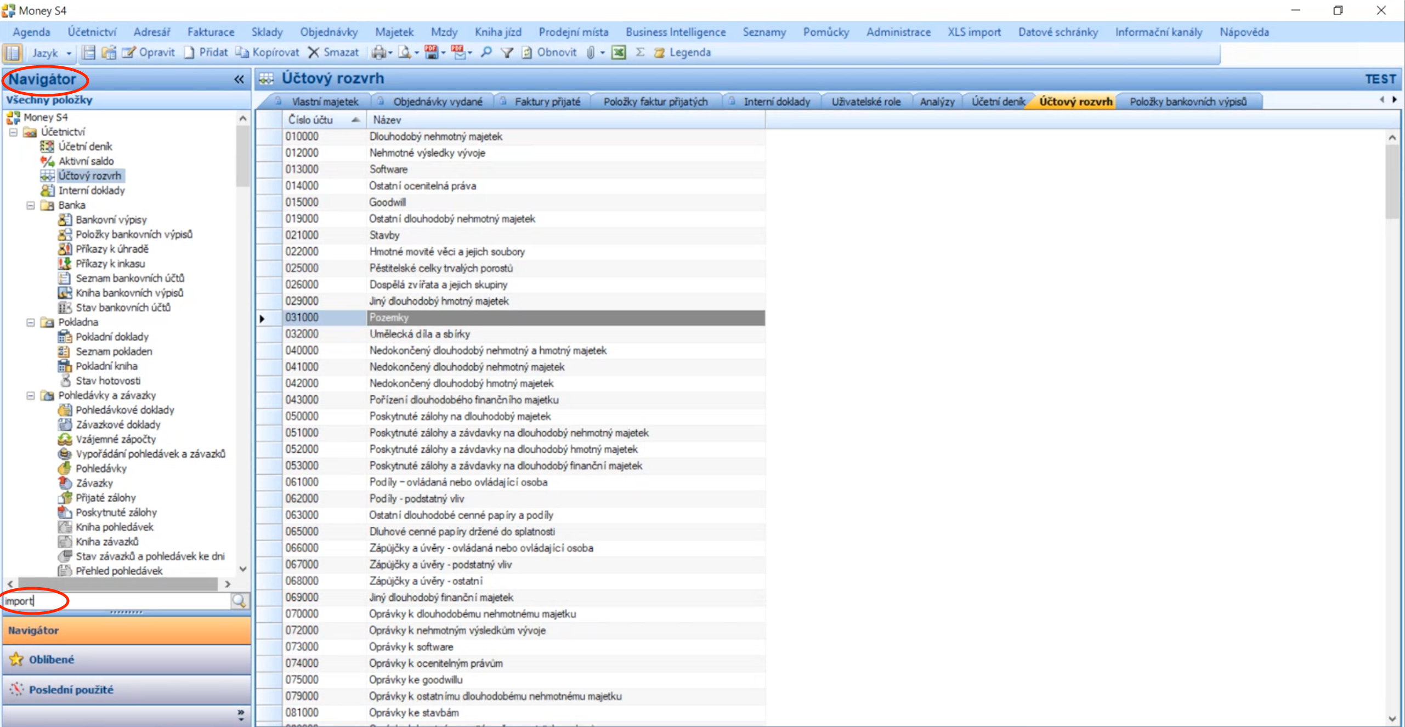Select the row 015000 Goodwill
This screenshot has height=727, width=1405.
click(524, 202)
